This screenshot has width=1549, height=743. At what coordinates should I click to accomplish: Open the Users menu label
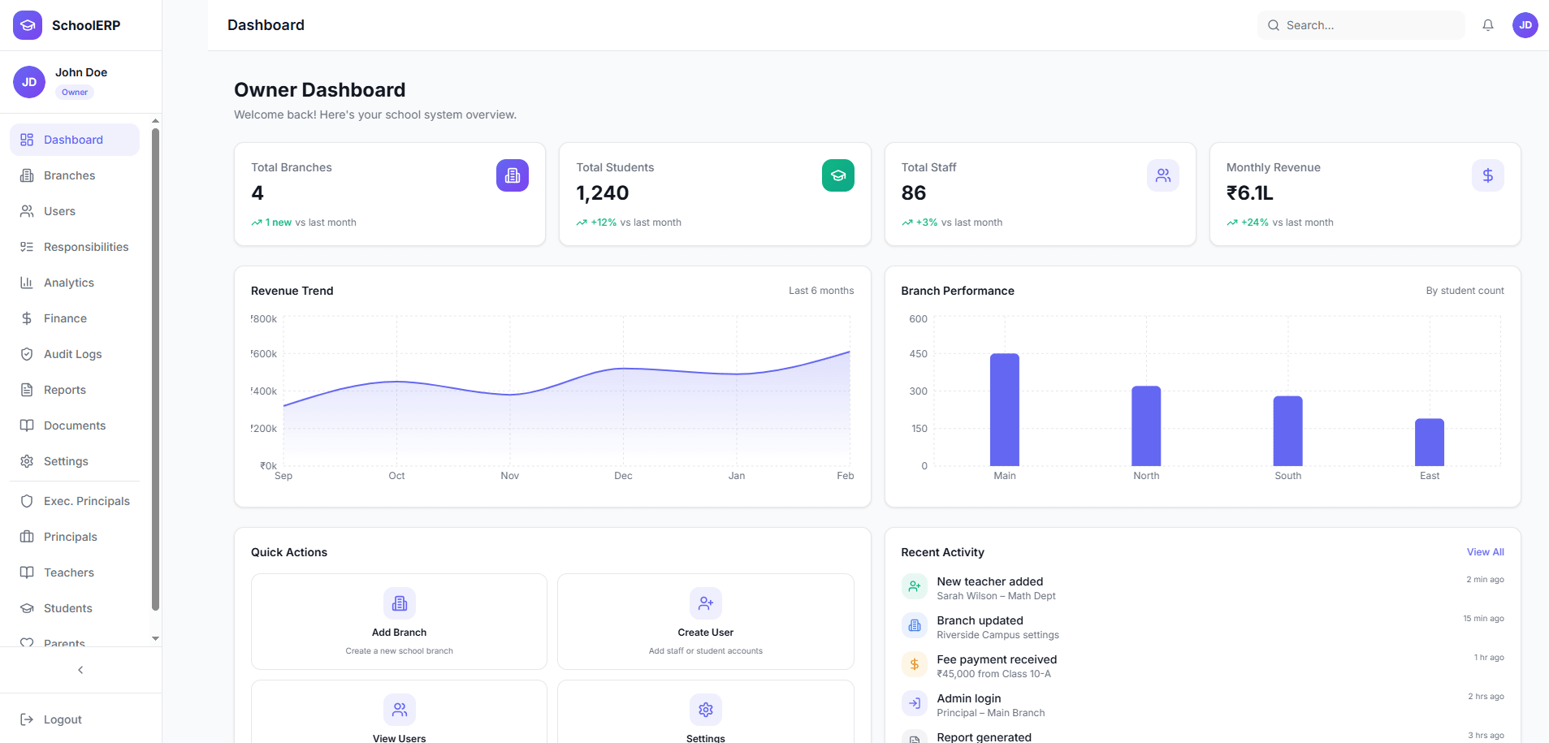click(x=59, y=211)
